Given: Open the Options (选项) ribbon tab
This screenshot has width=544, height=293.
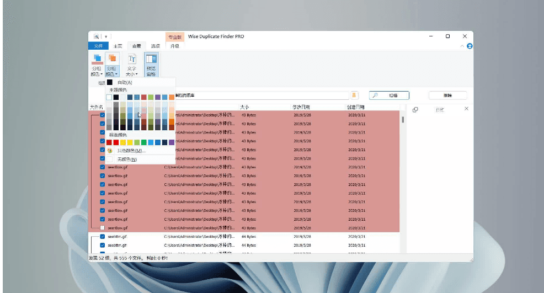Looking at the screenshot, I should [x=155, y=46].
